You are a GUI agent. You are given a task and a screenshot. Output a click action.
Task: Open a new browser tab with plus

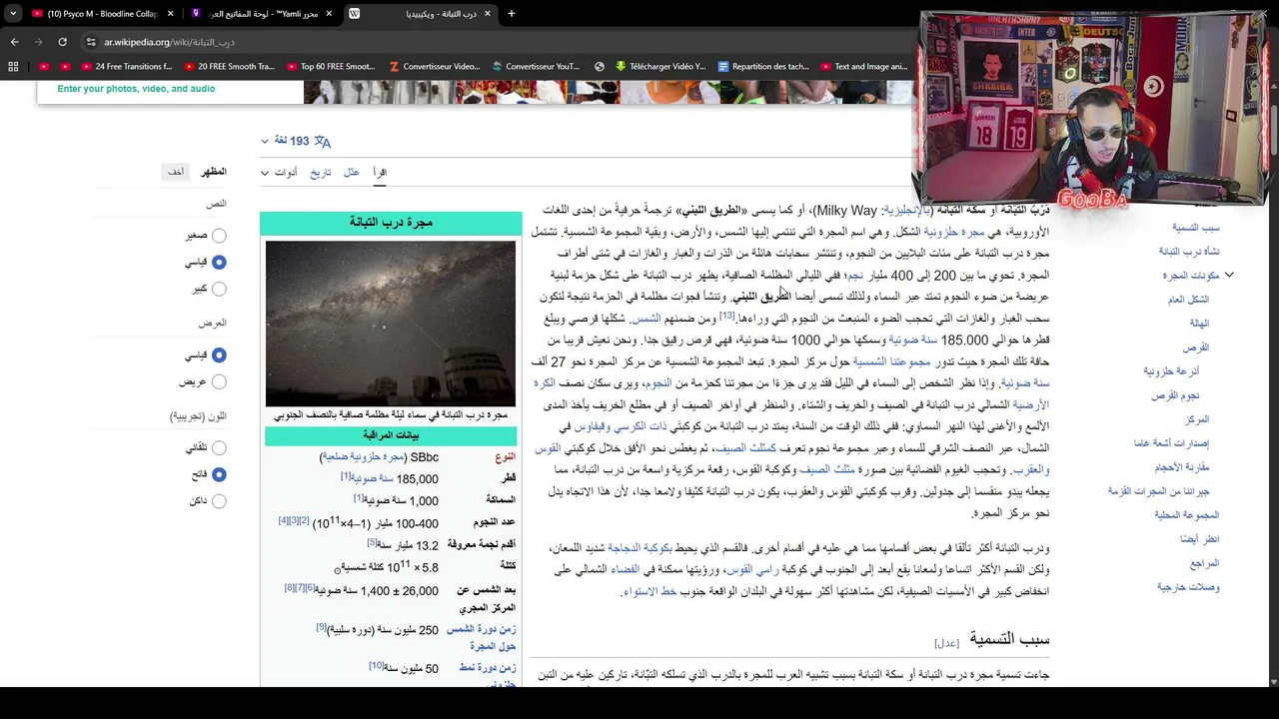click(x=511, y=14)
